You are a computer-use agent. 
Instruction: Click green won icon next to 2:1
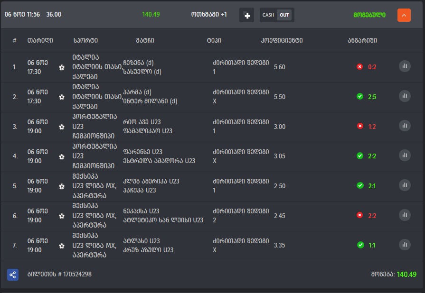click(x=360, y=185)
